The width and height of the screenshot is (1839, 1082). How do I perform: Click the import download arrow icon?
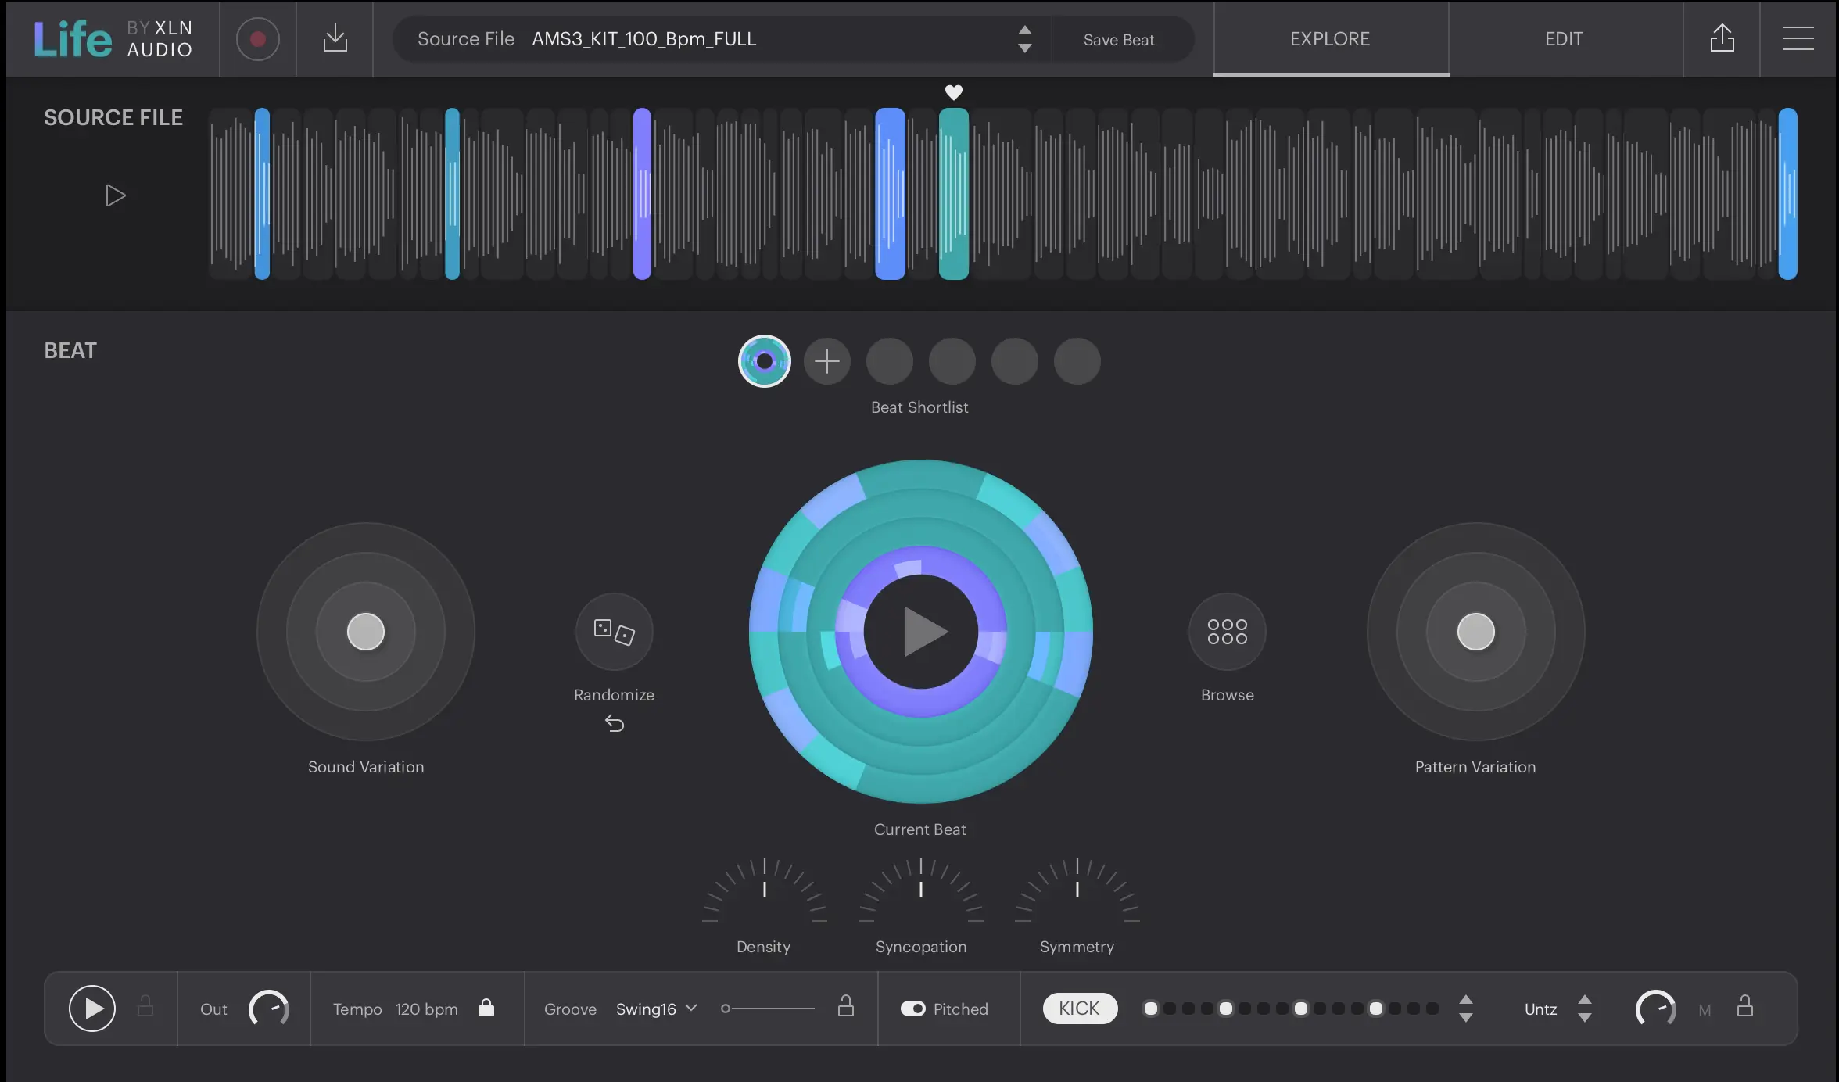point(335,38)
